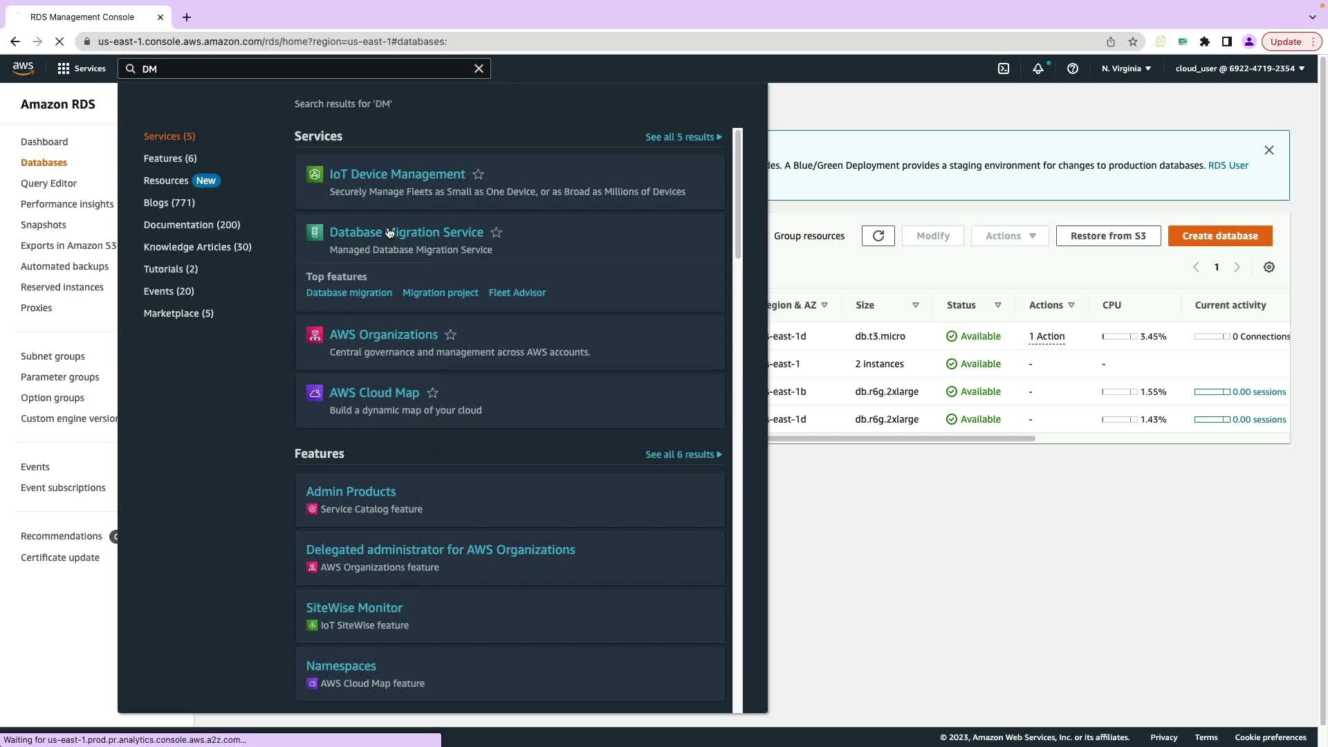Image resolution: width=1328 pixels, height=747 pixels.
Task: Click the AWS logo home icon
Action: click(23, 68)
